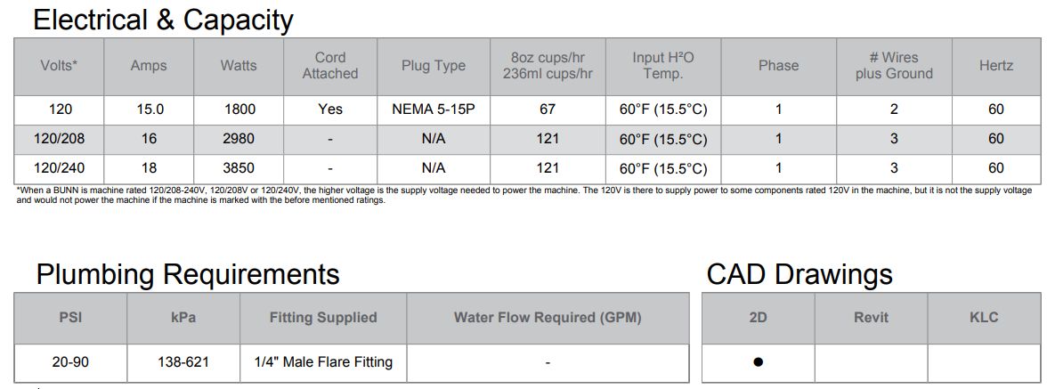Click the 138-621 kPa value
This screenshot has height=389, width=1047.
183,362
